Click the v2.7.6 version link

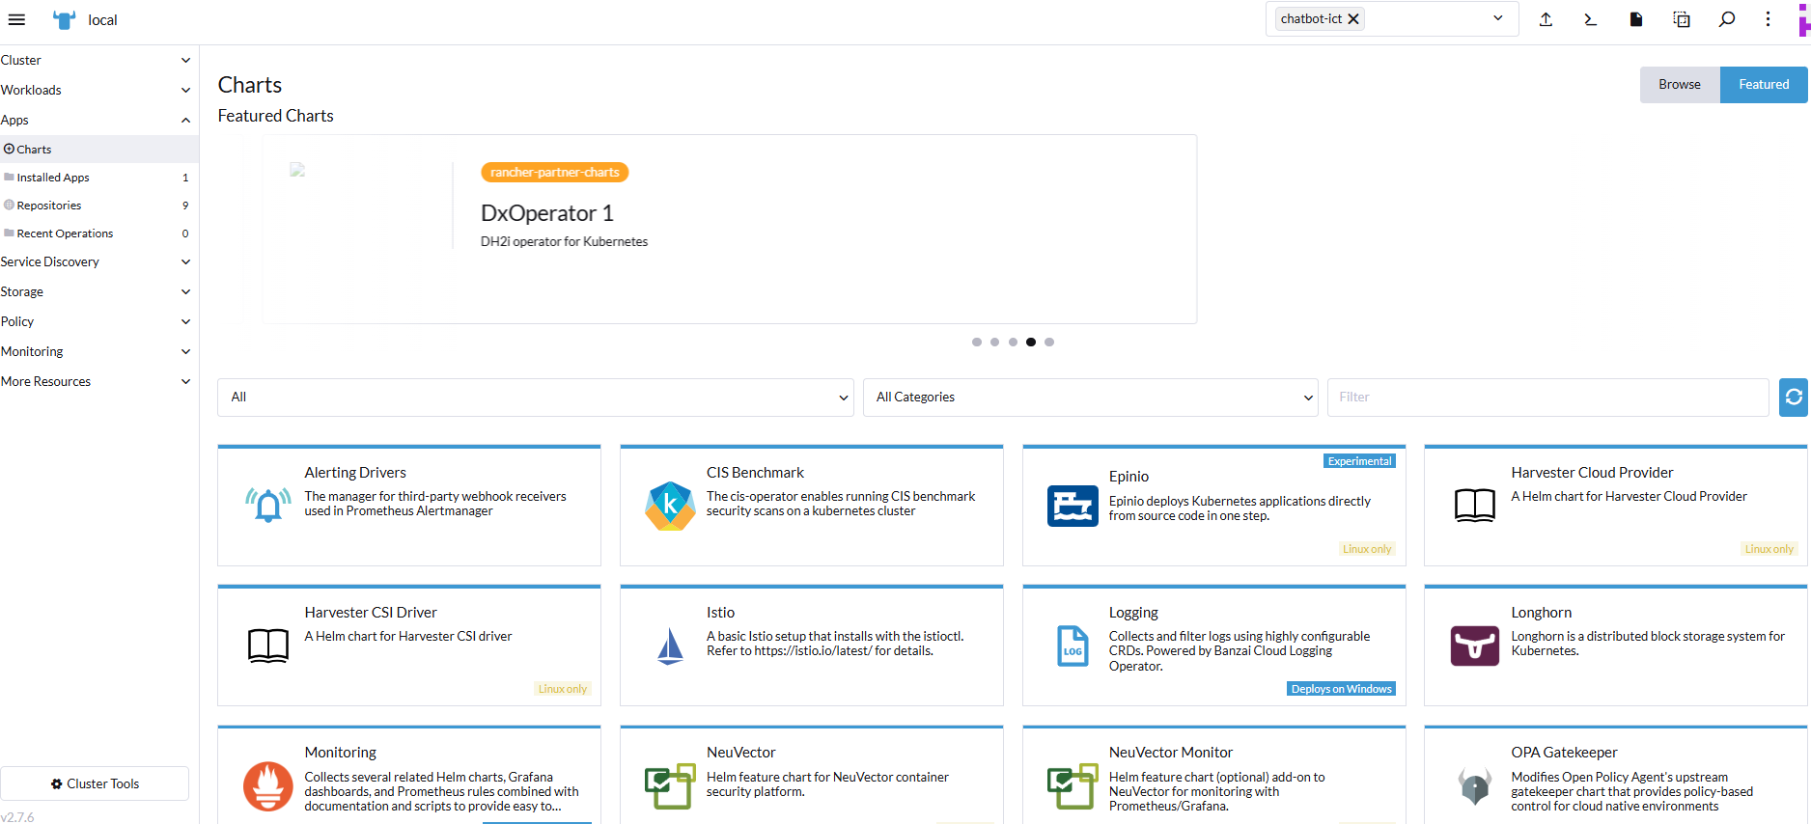click(17, 816)
